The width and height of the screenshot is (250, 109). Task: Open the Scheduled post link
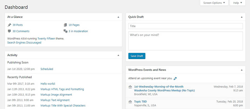[47, 69]
